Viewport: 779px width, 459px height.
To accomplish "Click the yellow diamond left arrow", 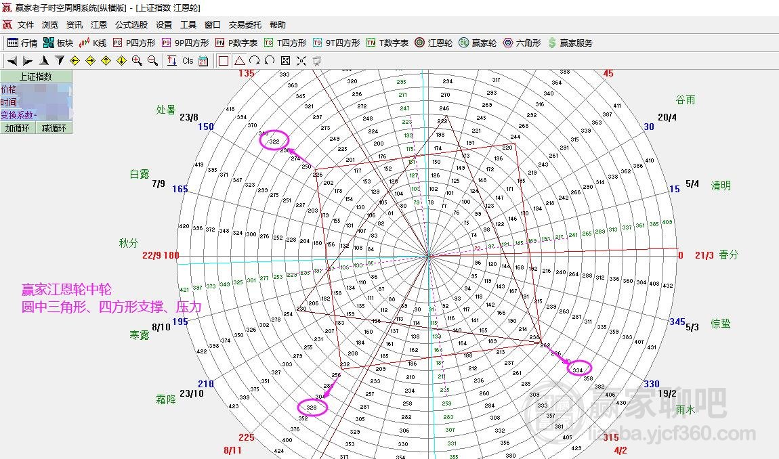I will [x=75, y=61].
